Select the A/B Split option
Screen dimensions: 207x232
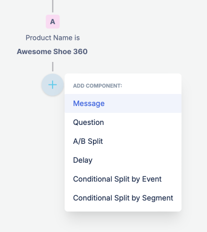coord(88,141)
